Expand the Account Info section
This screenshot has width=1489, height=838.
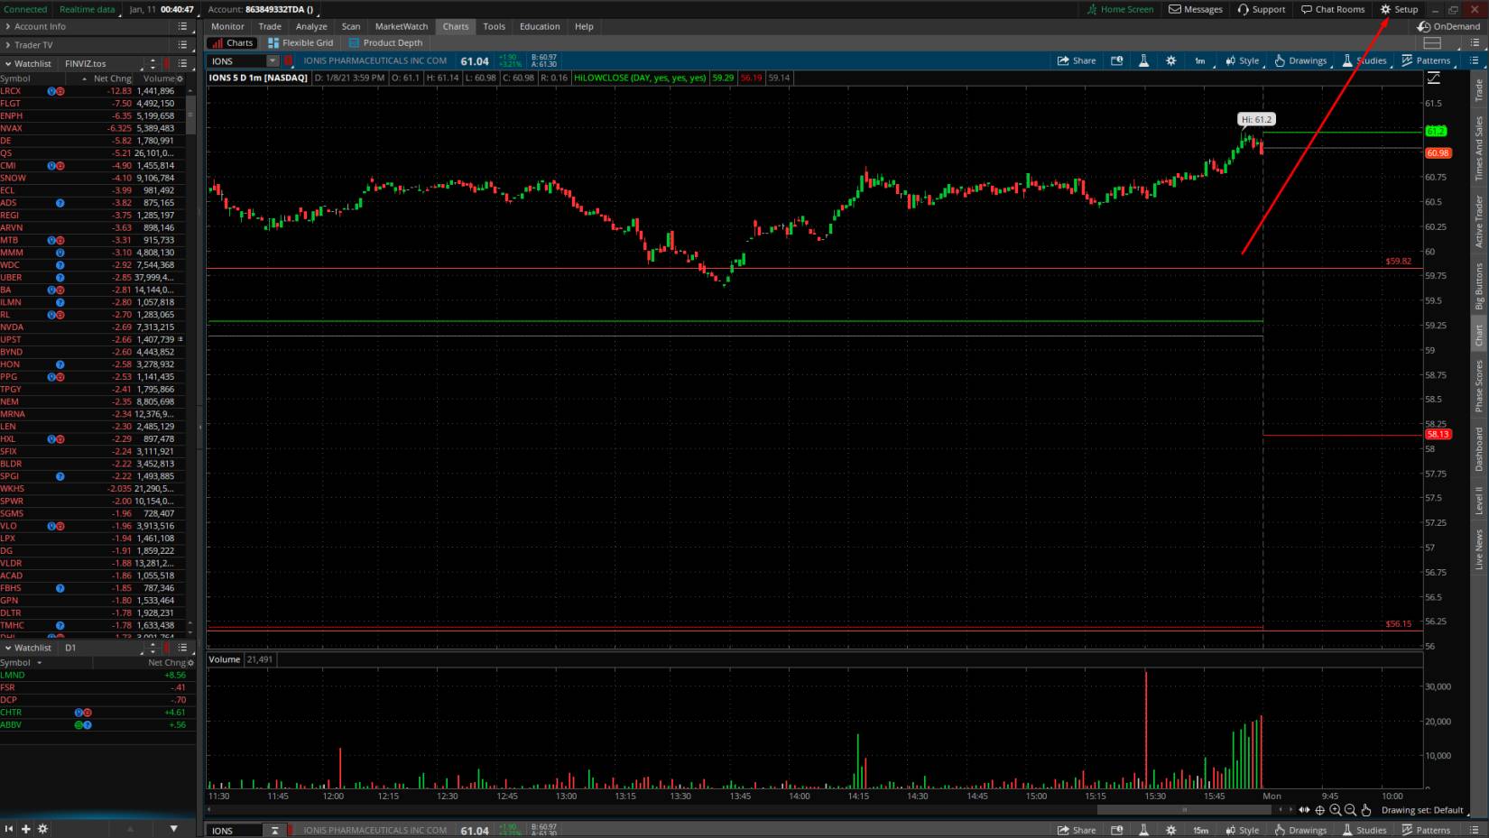pyautogui.click(x=8, y=27)
